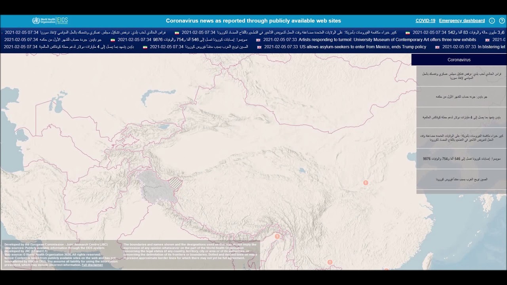Select the Coronavirus panel header
Screen dimensions: 507x285
click(459, 60)
